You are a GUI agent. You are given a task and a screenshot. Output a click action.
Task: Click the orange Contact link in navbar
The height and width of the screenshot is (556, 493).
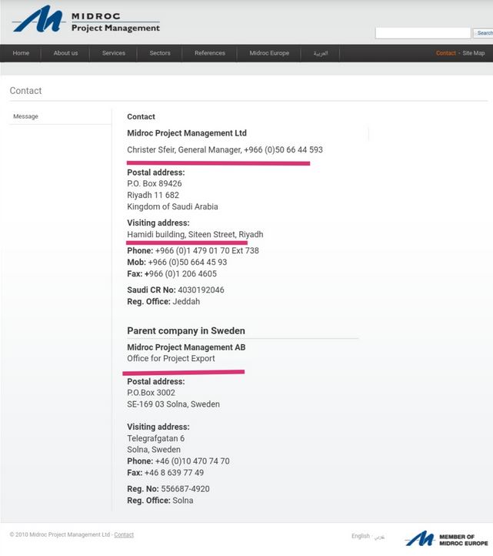(445, 53)
